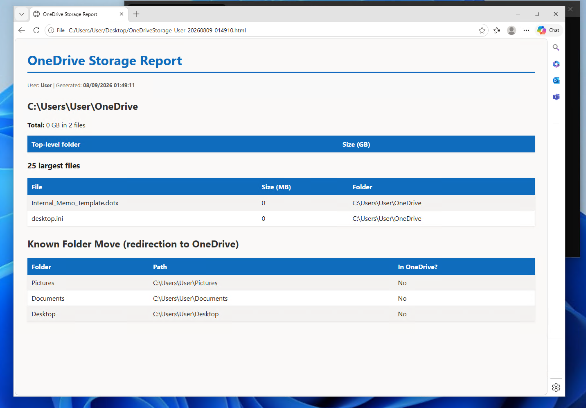Close the OneDrive Storage Report tab

click(122, 14)
